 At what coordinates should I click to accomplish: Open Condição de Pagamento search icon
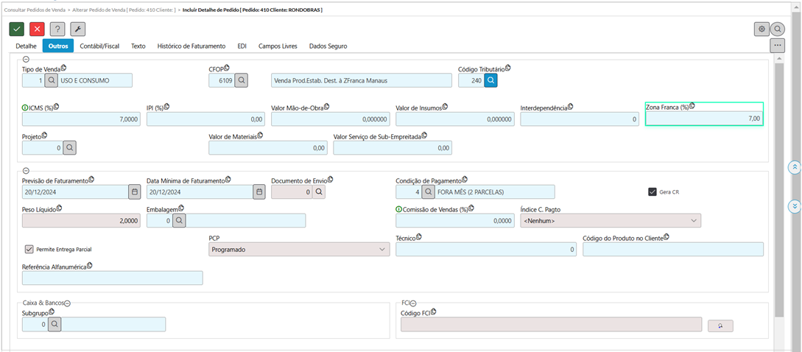click(x=428, y=191)
